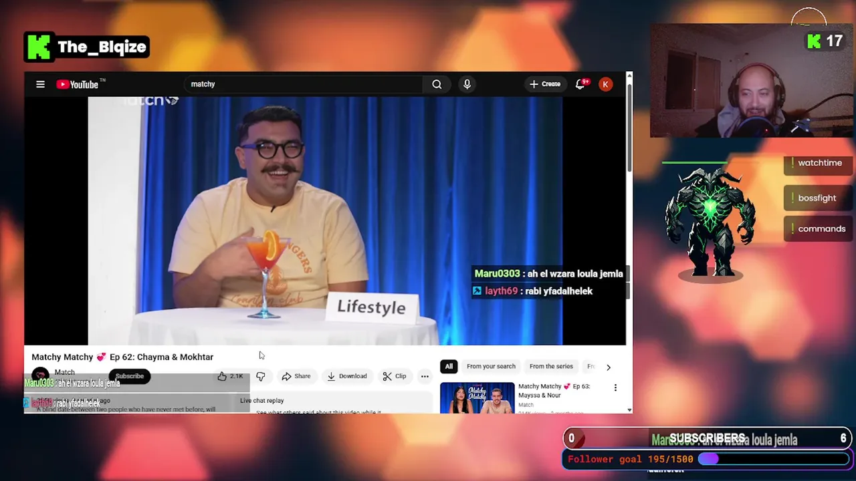Show next filter chips with right chevron

(x=608, y=367)
